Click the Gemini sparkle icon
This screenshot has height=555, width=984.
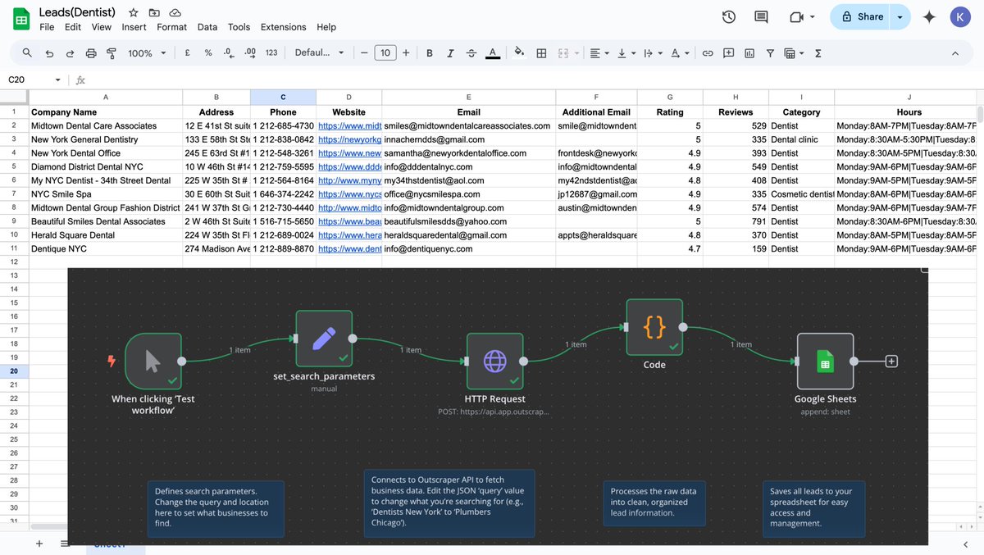[929, 17]
